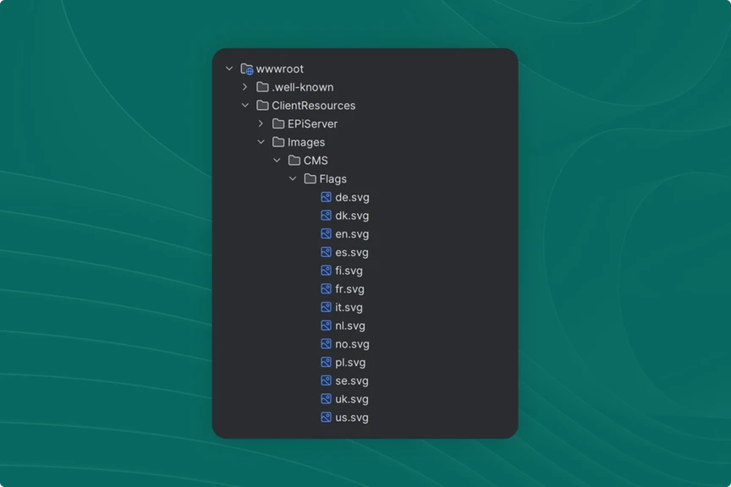Image resolution: width=731 pixels, height=487 pixels.
Task: Click the Flags folder icon
Action: [310, 179]
